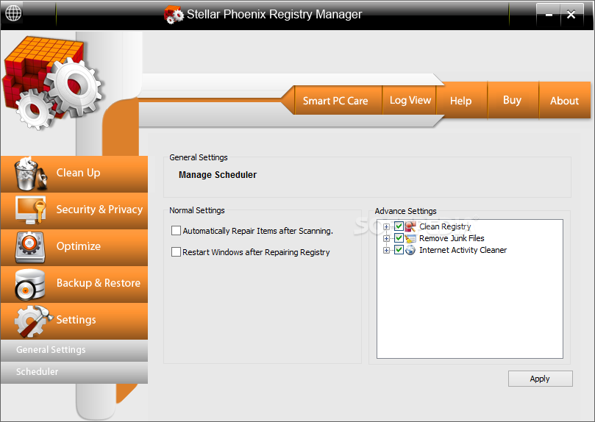595x422 pixels.
Task: Open the Help tab
Action: [461, 101]
